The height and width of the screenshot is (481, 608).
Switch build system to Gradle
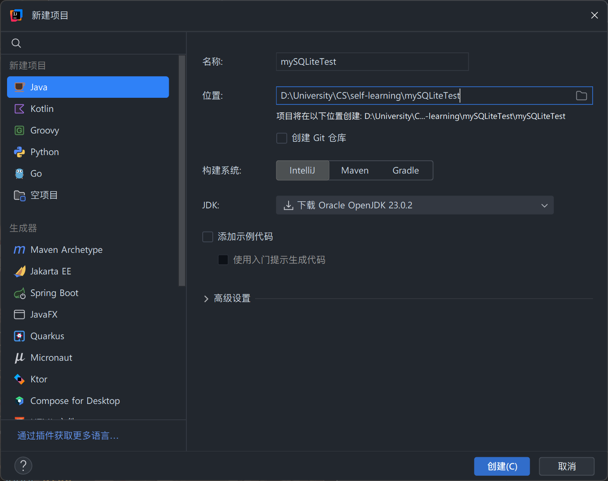coord(405,170)
